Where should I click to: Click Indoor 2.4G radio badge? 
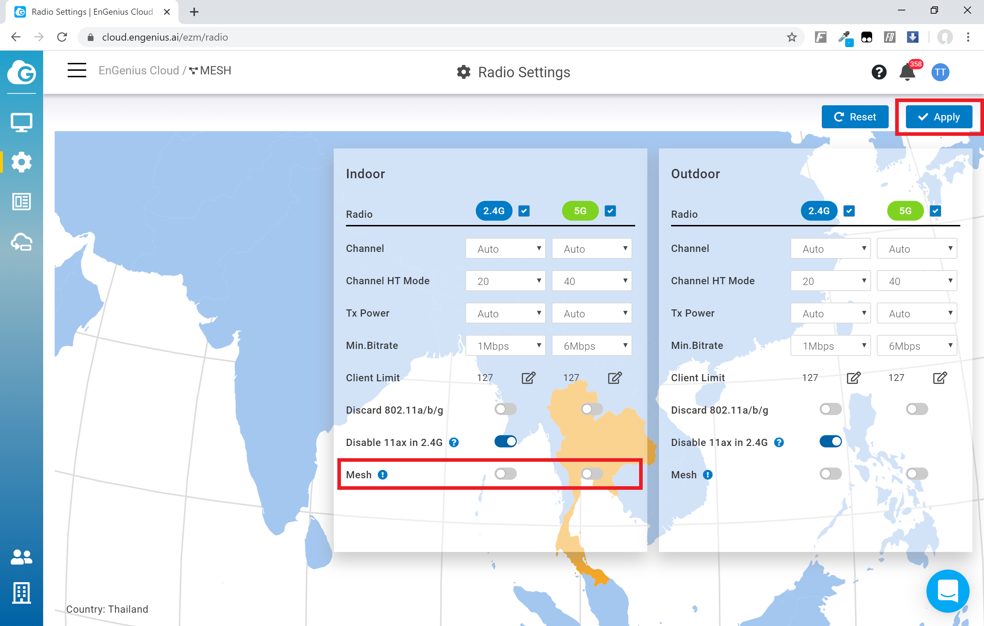(x=494, y=211)
